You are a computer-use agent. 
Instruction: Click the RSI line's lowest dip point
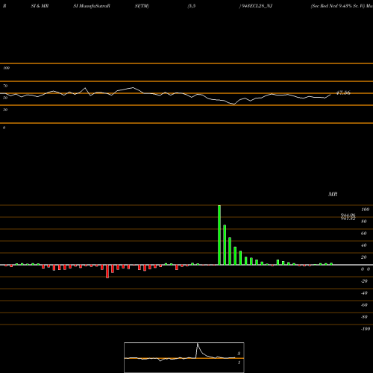pos(233,104)
